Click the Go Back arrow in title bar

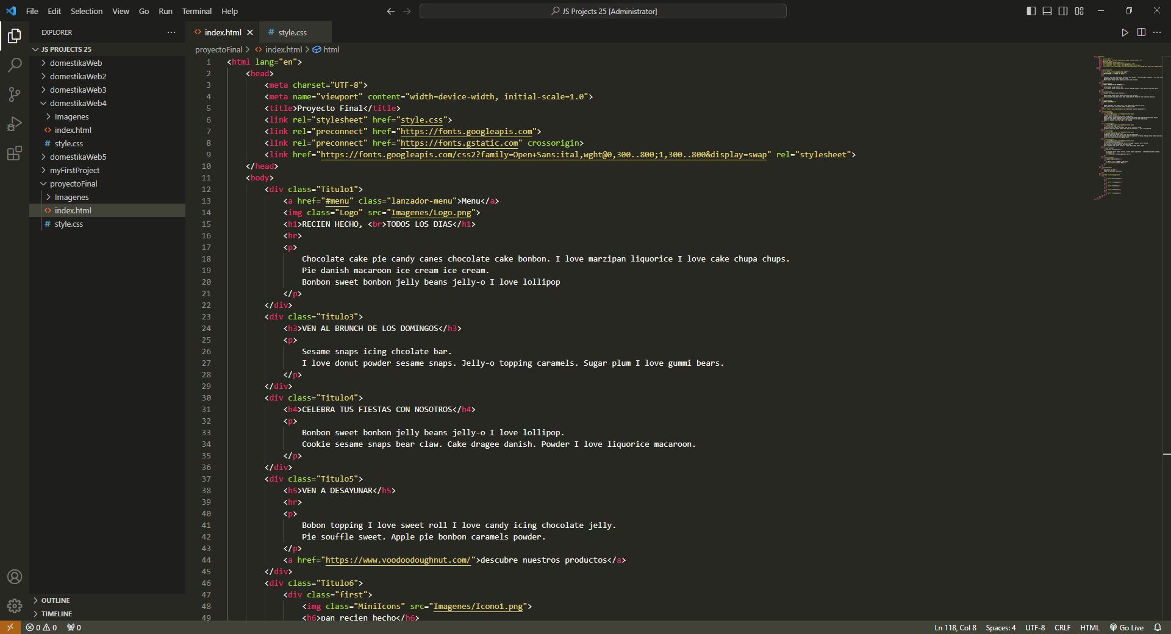coord(391,11)
